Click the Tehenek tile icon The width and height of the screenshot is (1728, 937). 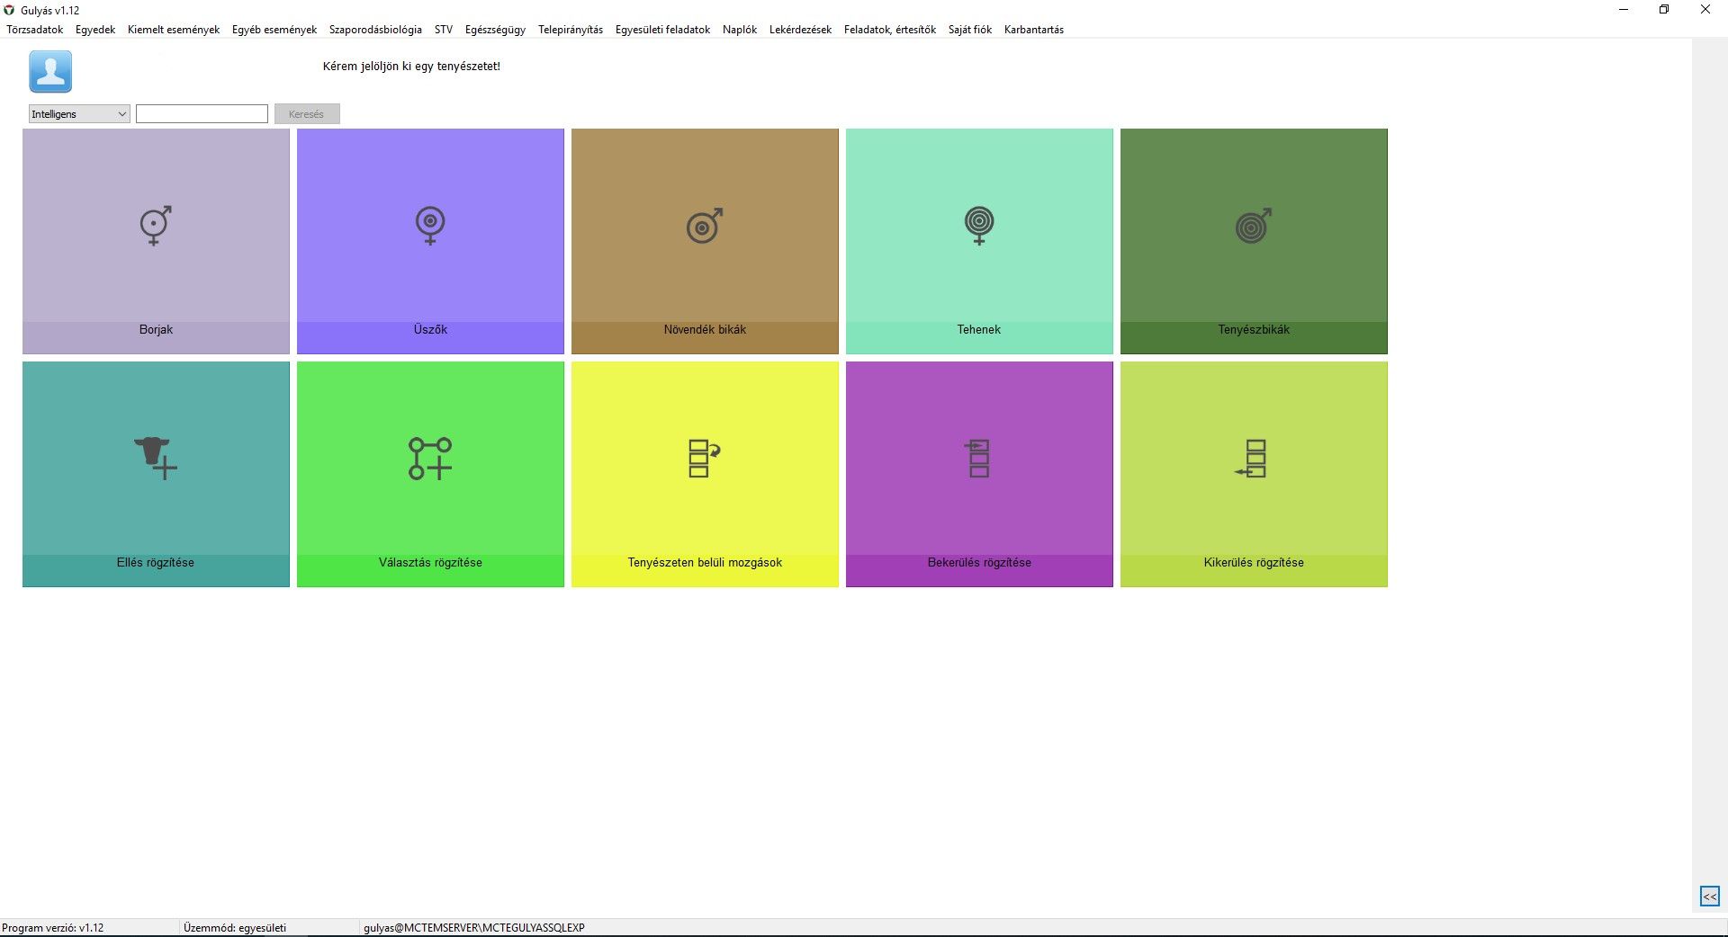tap(979, 226)
